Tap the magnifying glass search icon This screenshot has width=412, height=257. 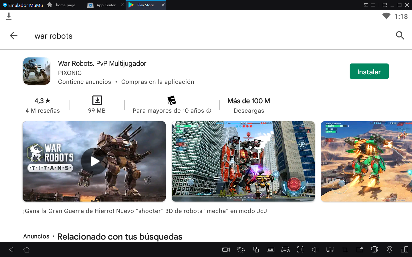400,35
